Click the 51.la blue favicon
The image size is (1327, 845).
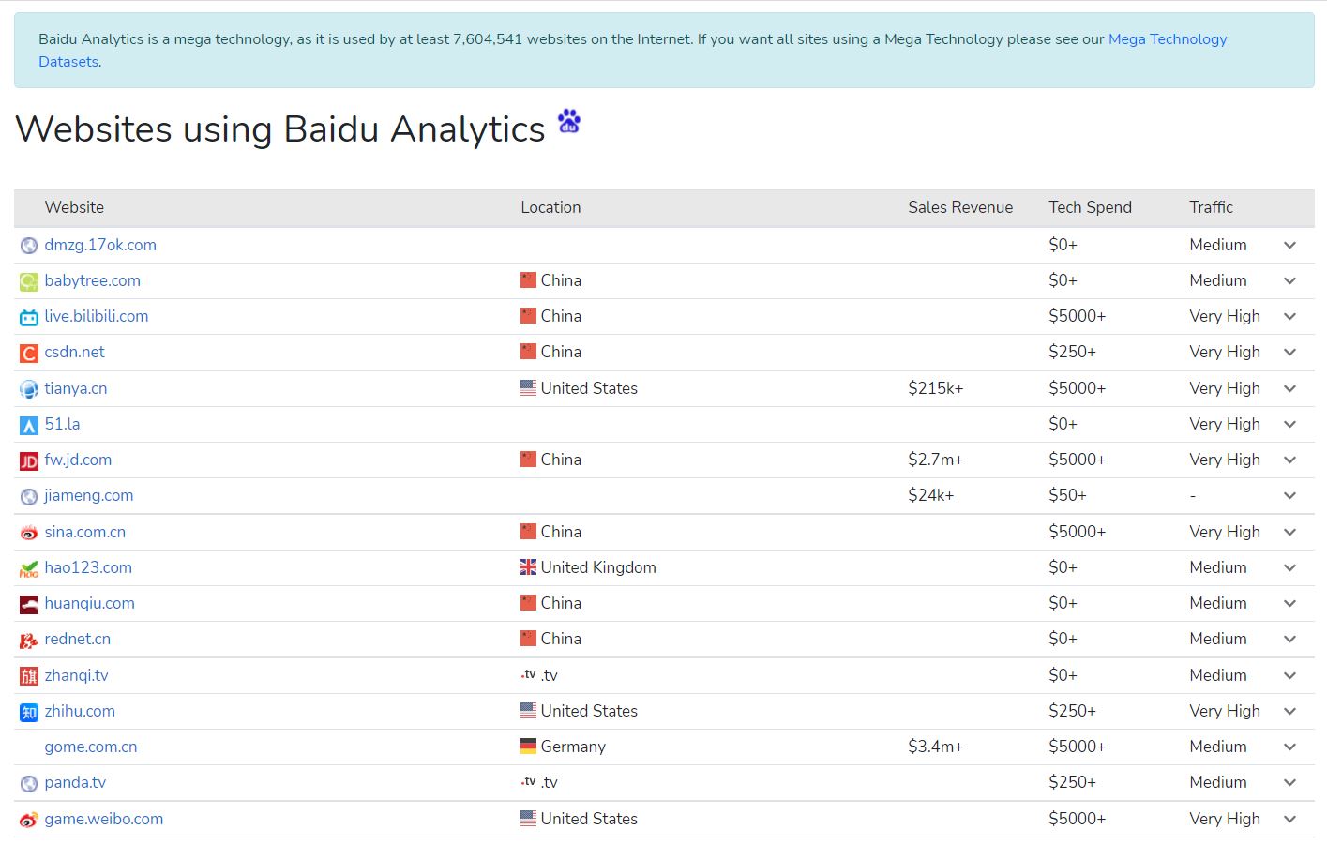29,425
